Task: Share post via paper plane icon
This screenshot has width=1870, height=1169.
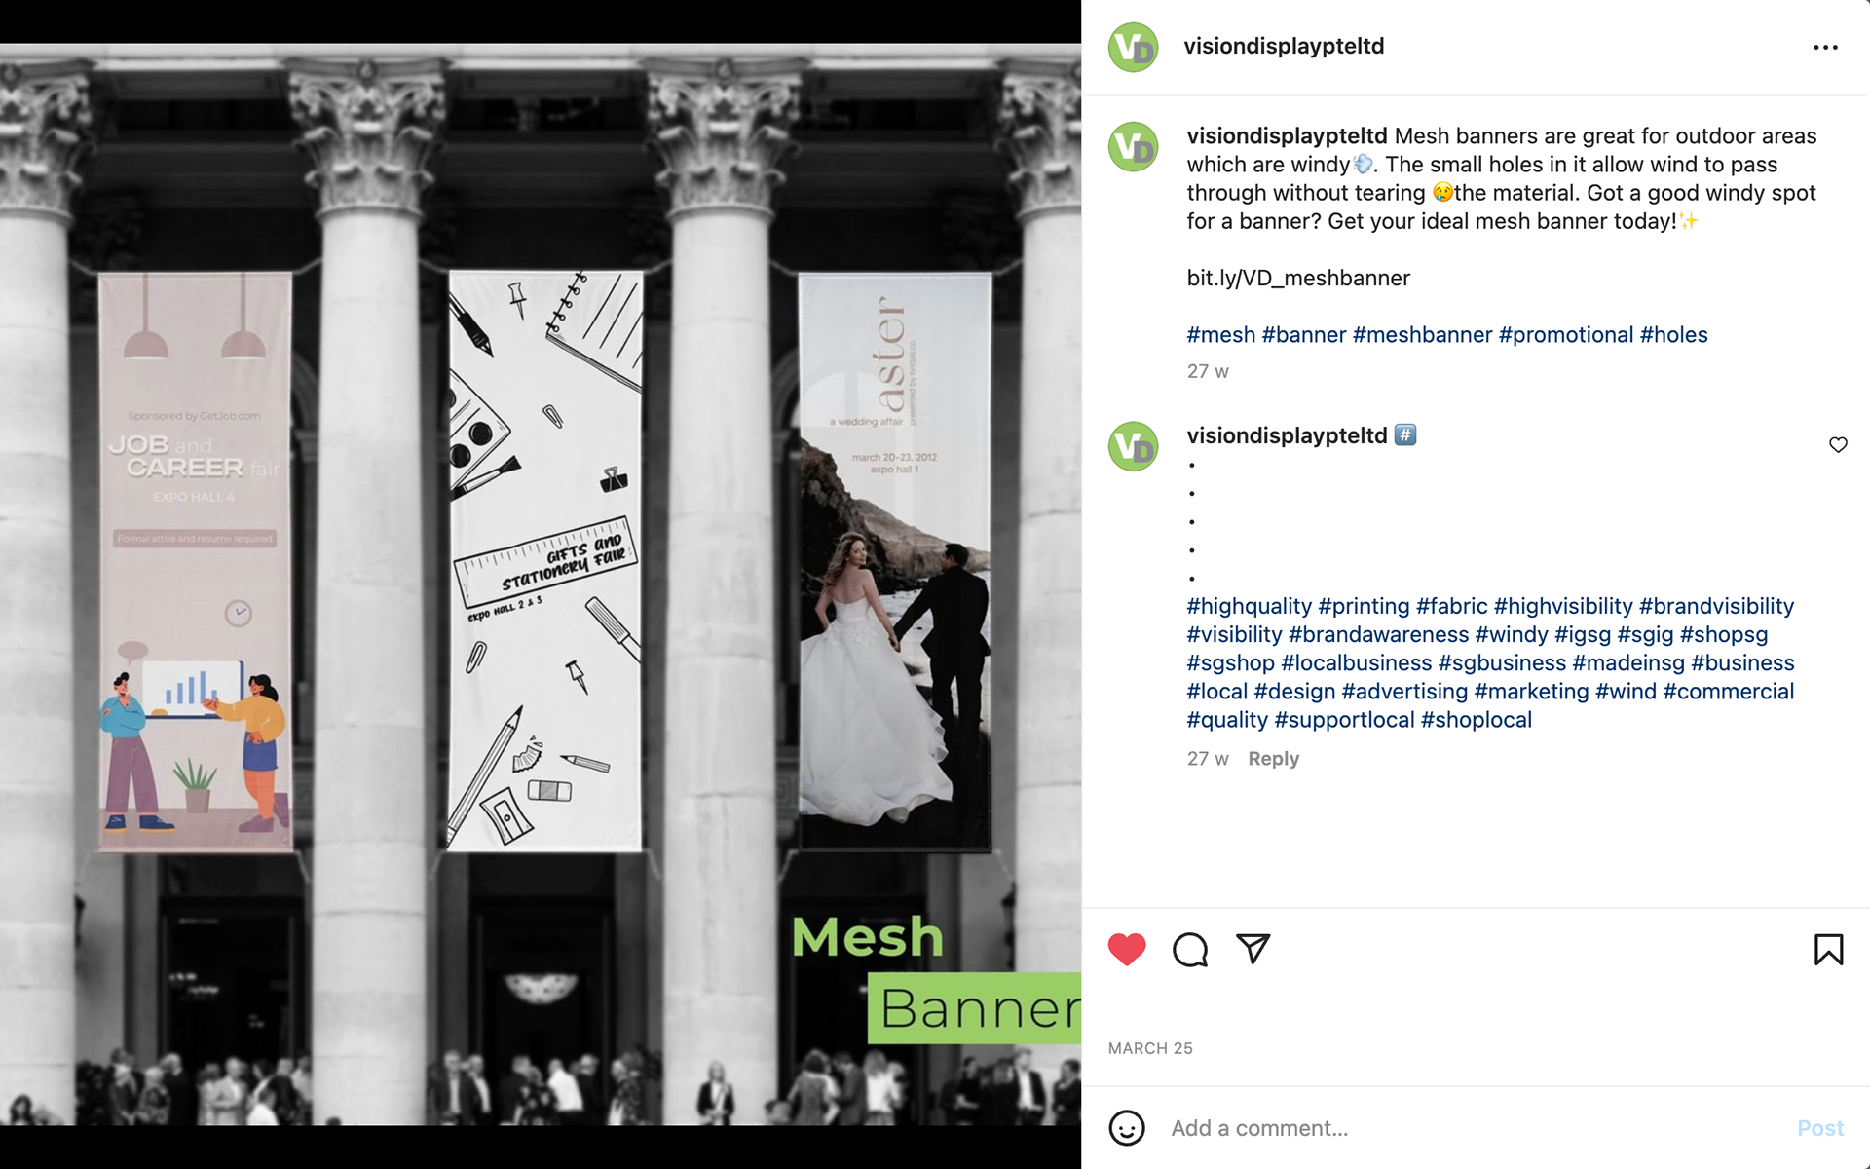Action: click(x=1253, y=948)
